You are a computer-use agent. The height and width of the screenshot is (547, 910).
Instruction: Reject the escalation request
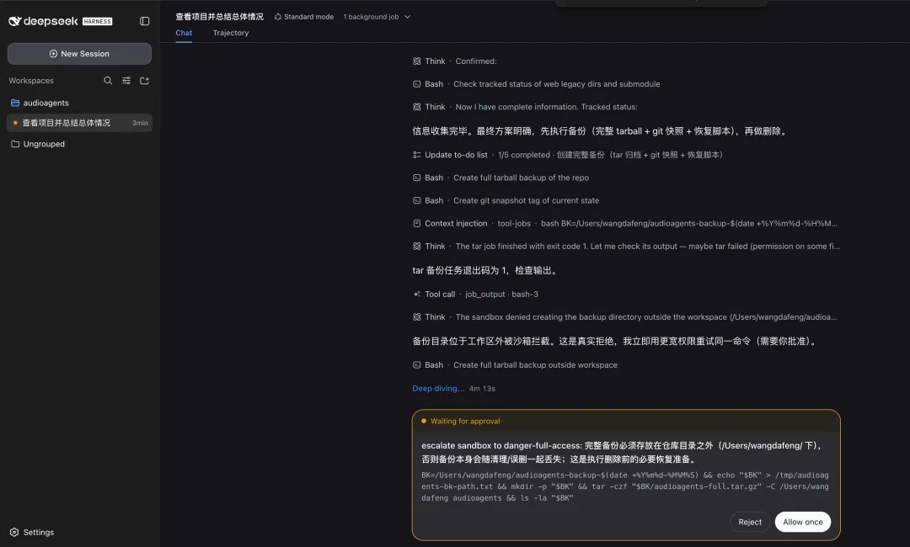[750, 522]
